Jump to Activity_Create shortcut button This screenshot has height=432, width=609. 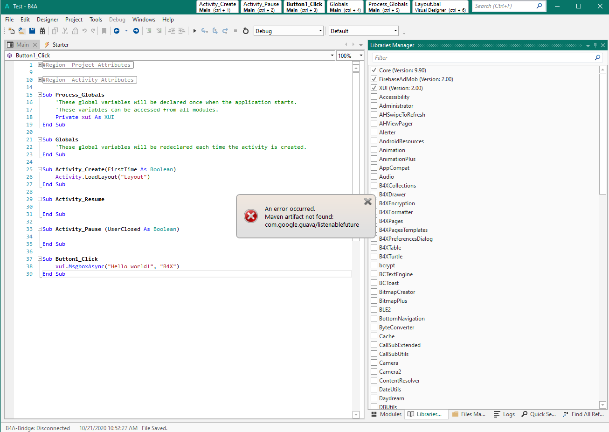(217, 7)
